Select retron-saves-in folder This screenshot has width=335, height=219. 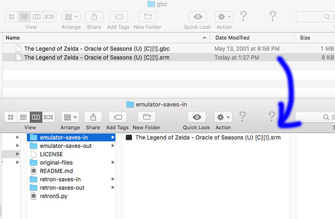[71, 179]
